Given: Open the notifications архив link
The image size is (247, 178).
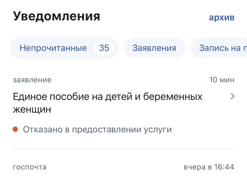Looking at the screenshot, I should [x=222, y=18].
